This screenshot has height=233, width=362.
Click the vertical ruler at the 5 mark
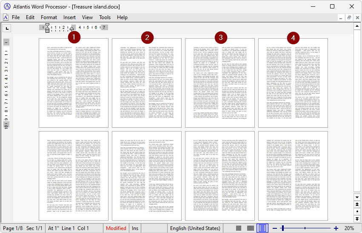[x=6, y=87]
